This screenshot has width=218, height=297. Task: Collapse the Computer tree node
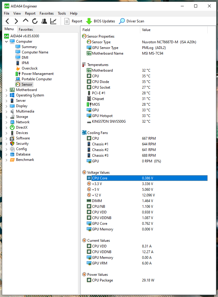pyautogui.click(x=7, y=41)
